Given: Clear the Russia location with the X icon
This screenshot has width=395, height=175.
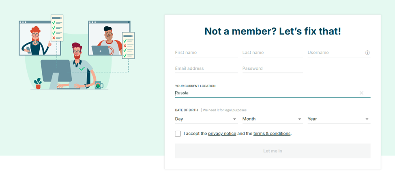Looking at the screenshot, I should (x=361, y=93).
